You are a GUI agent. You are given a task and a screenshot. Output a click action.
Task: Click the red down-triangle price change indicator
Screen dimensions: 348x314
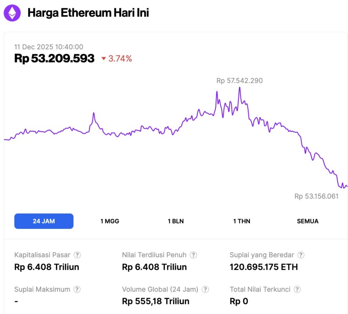104,59
